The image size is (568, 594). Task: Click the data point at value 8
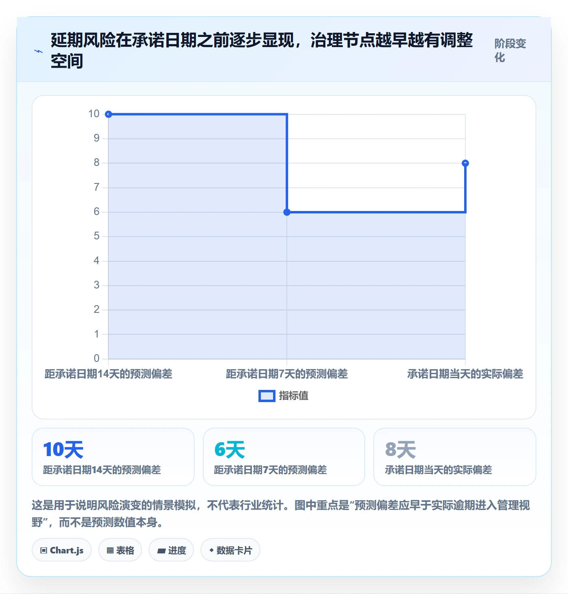[x=465, y=163]
